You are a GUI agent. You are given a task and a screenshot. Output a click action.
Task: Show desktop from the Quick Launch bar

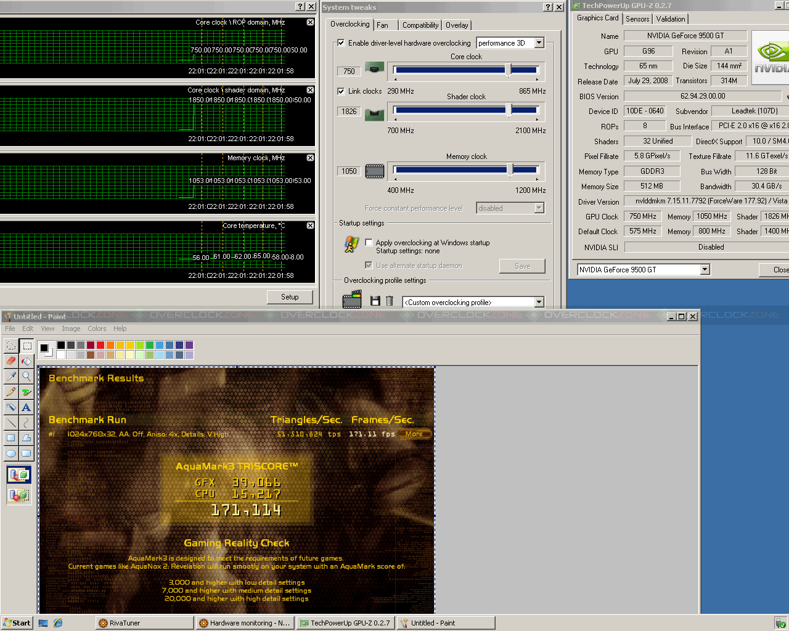(x=43, y=623)
